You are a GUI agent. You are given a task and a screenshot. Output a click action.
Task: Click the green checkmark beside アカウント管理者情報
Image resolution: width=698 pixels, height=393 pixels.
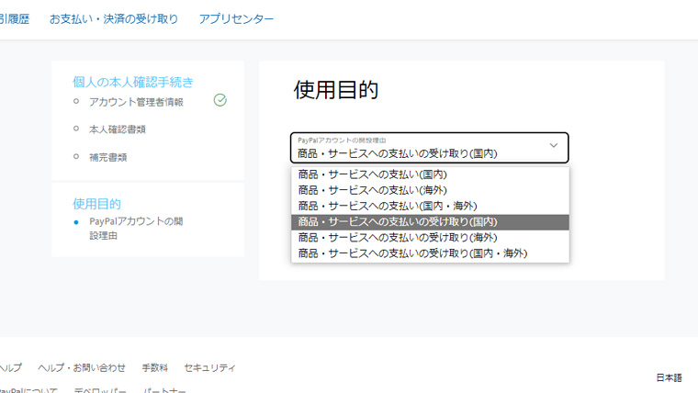tap(220, 100)
